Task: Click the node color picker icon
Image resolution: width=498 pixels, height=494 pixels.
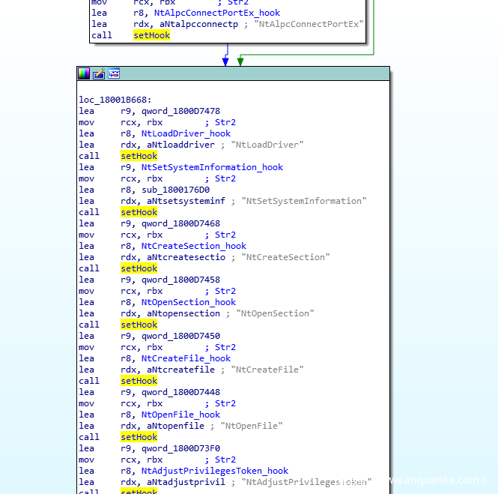Action: (x=84, y=73)
